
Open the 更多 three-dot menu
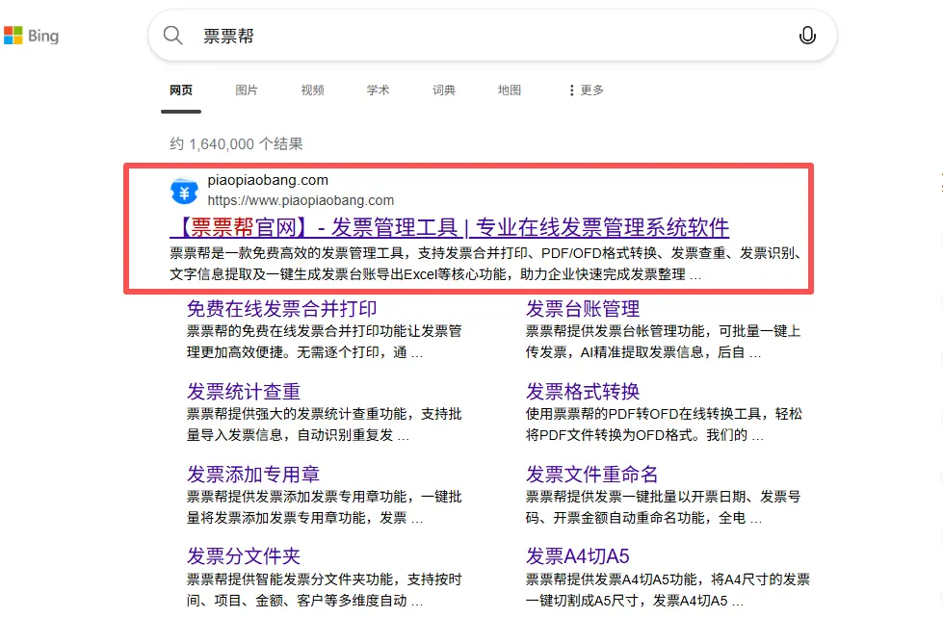click(586, 90)
